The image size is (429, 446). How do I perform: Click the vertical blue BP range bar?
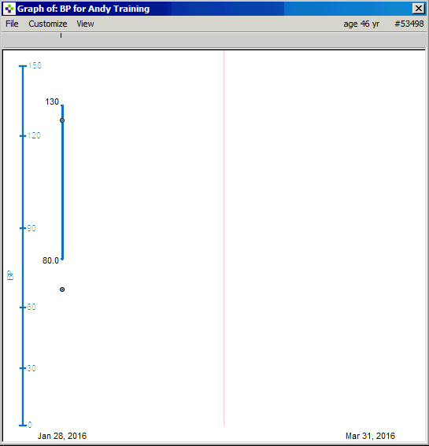[62, 182]
